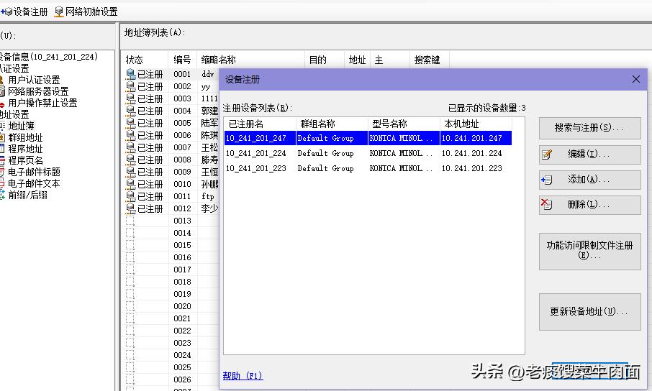Open the 帮助 (F1) link
Image resolution: width=652 pixels, height=391 pixels.
pos(243,376)
